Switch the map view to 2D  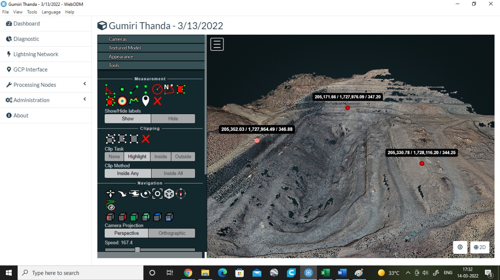pos(479,247)
